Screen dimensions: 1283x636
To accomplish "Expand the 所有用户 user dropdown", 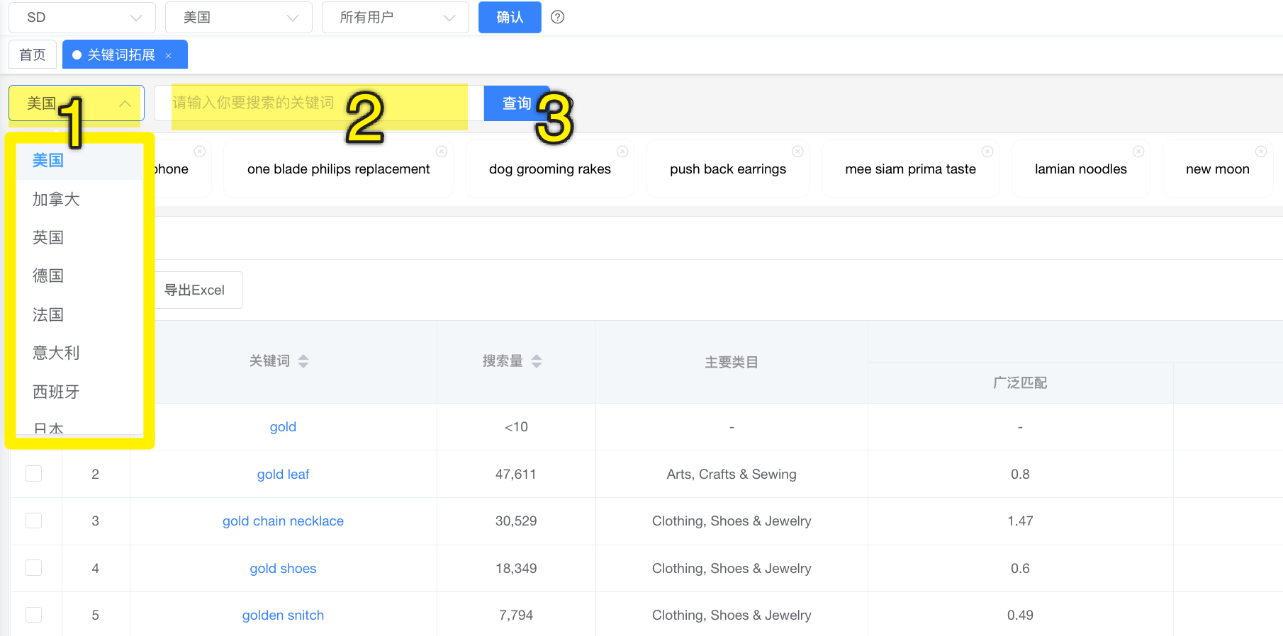I will tap(395, 17).
